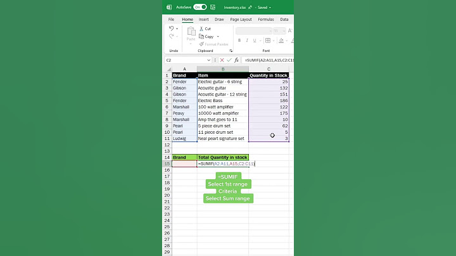Click the quantity cell containing 62

[269, 126]
